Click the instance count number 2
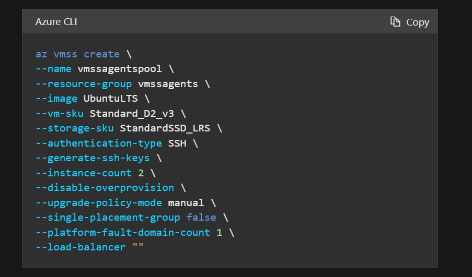The width and height of the screenshot is (472, 277). 141,173
